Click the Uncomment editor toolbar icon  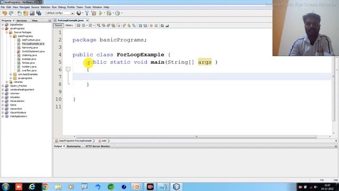167,25
